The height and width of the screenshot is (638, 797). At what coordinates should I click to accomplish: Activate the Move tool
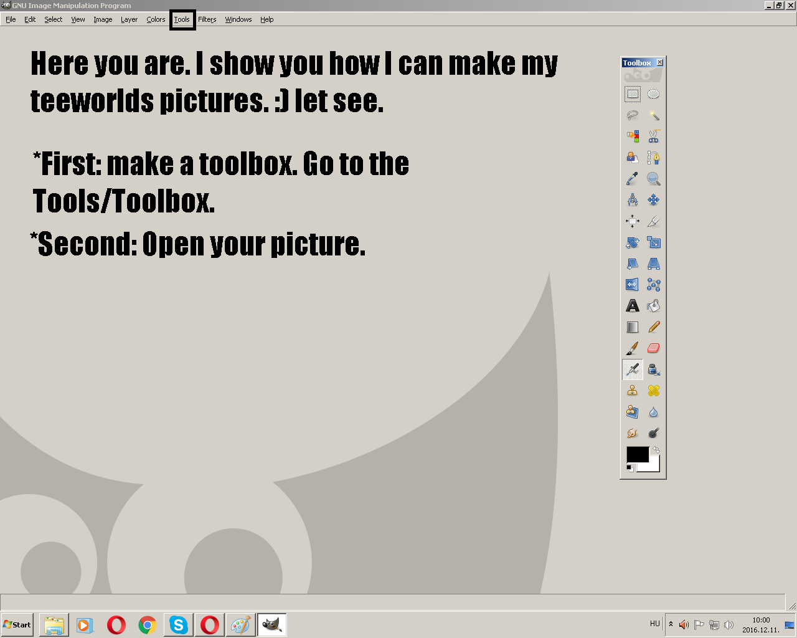point(653,200)
